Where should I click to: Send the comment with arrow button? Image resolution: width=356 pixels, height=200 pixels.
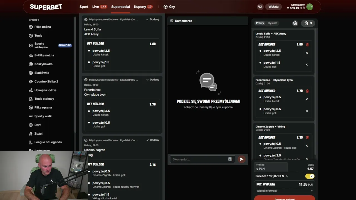coord(241,159)
